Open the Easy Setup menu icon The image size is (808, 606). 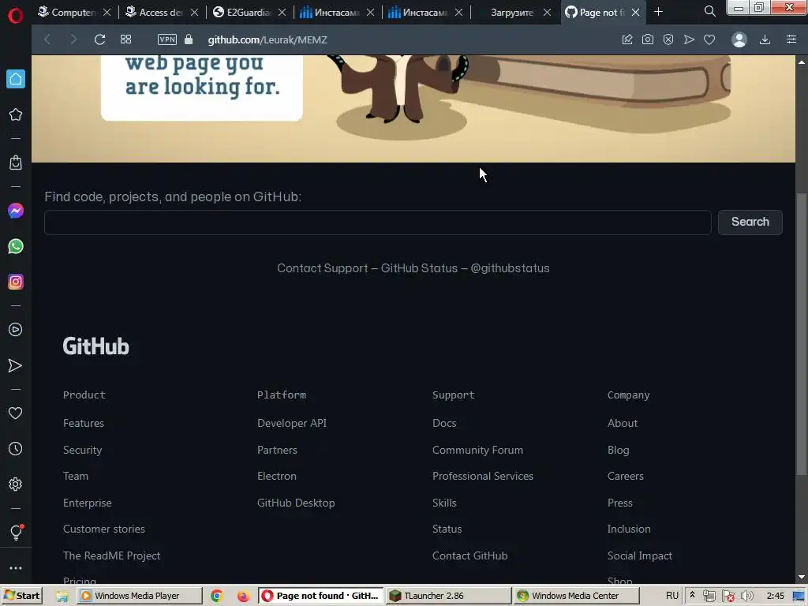tap(791, 39)
